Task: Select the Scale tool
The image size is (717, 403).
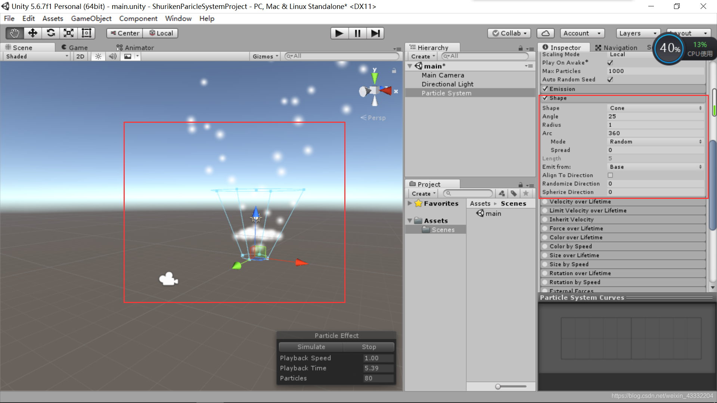Action: point(68,33)
